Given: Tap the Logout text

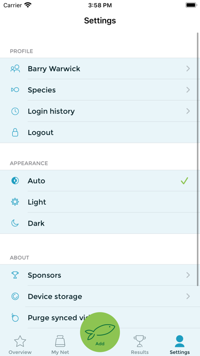Looking at the screenshot, I should tap(40, 132).
